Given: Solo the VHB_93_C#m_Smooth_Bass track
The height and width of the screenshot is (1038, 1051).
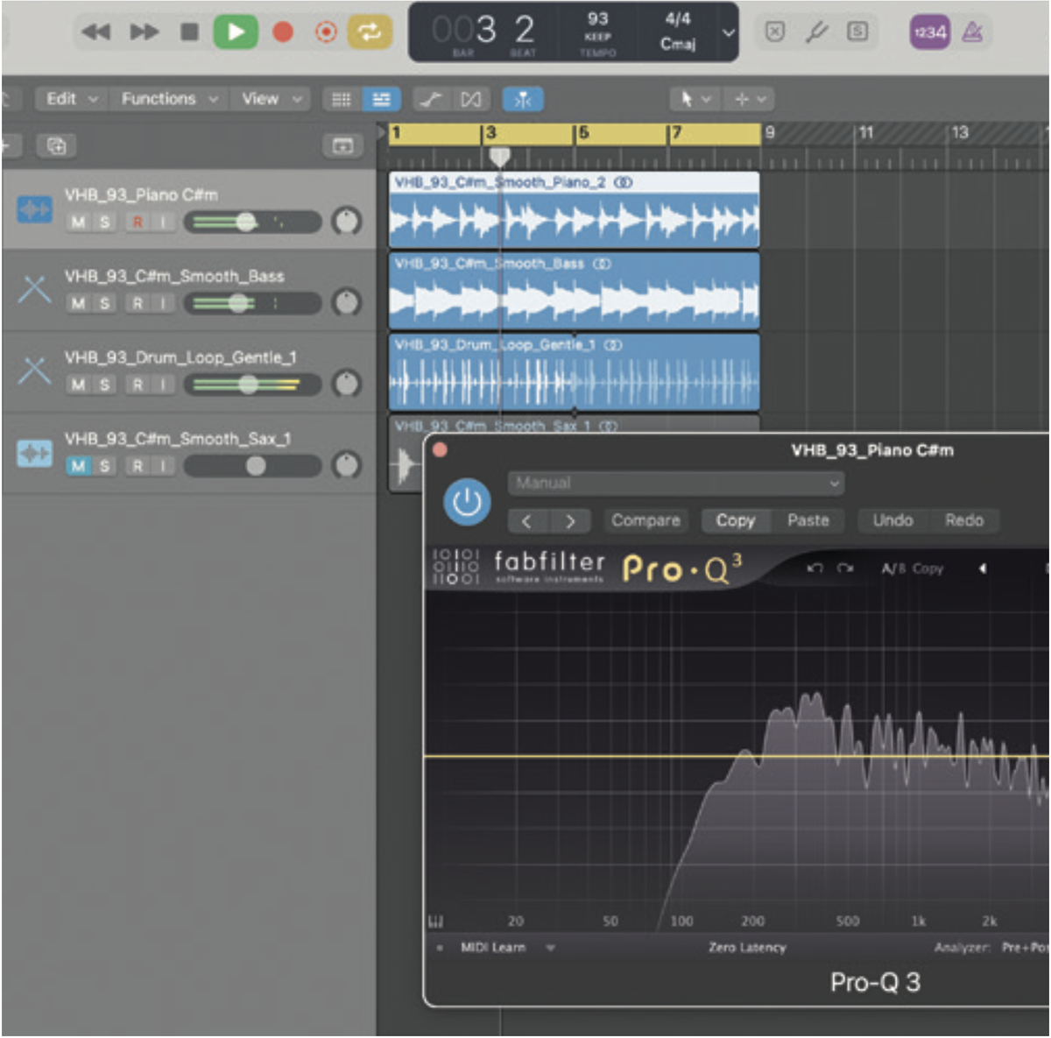Looking at the screenshot, I should 104,303.
